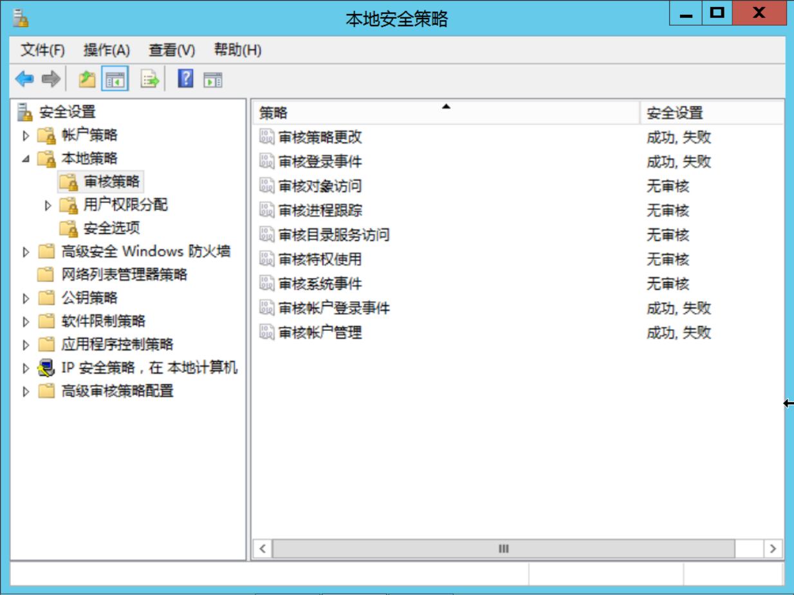Viewport: 794px width, 595px height.
Task: Click the policy icon beside 审核登录事件
Action: point(266,161)
